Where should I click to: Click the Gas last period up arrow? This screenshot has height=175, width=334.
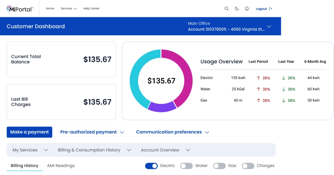point(259,100)
